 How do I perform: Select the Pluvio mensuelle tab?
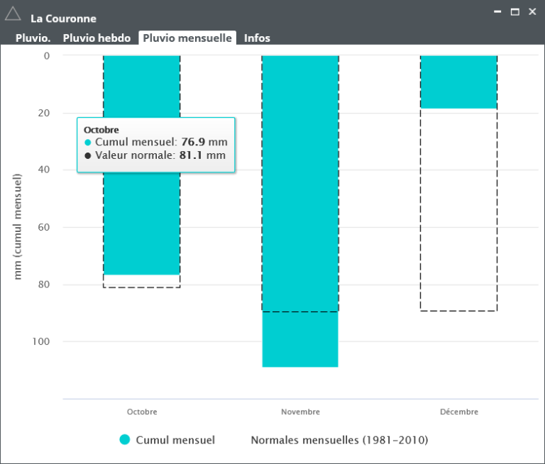click(187, 38)
